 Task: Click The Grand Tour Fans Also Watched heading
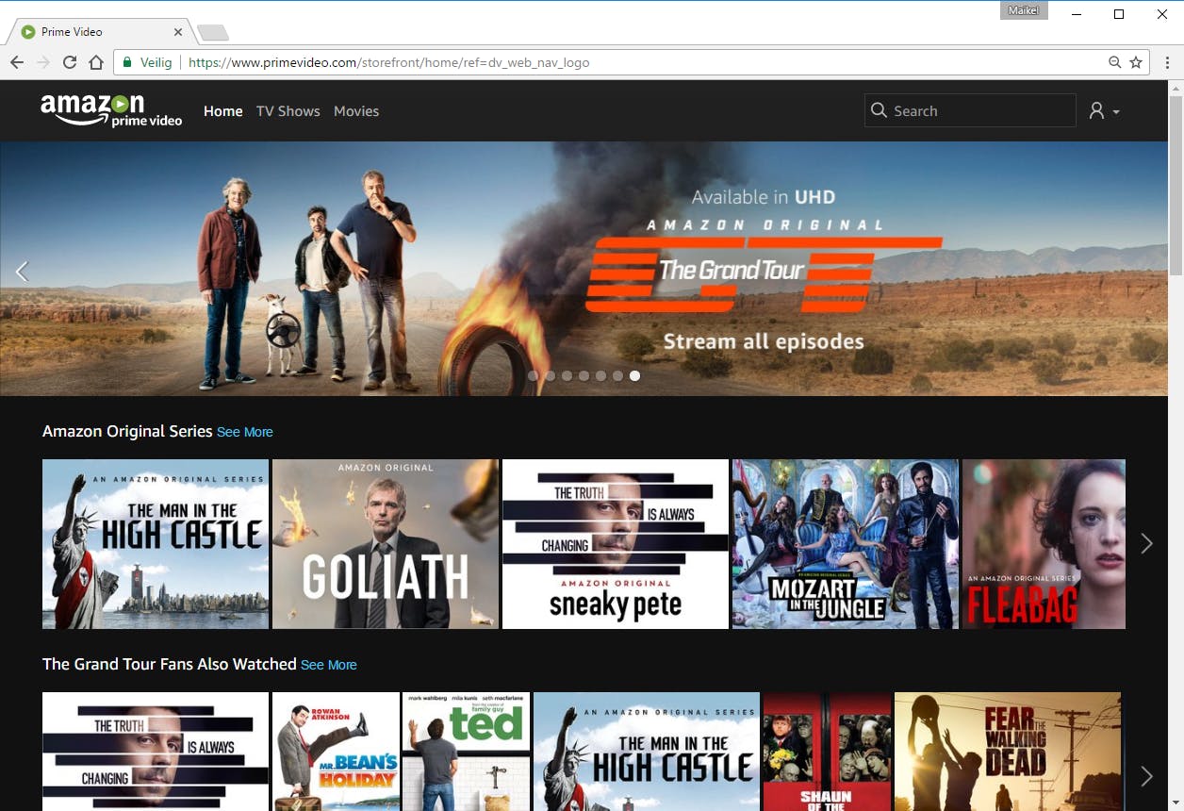[x=170, y=664]
